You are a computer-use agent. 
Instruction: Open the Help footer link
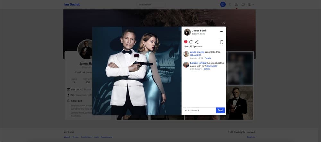click(96, 137)
